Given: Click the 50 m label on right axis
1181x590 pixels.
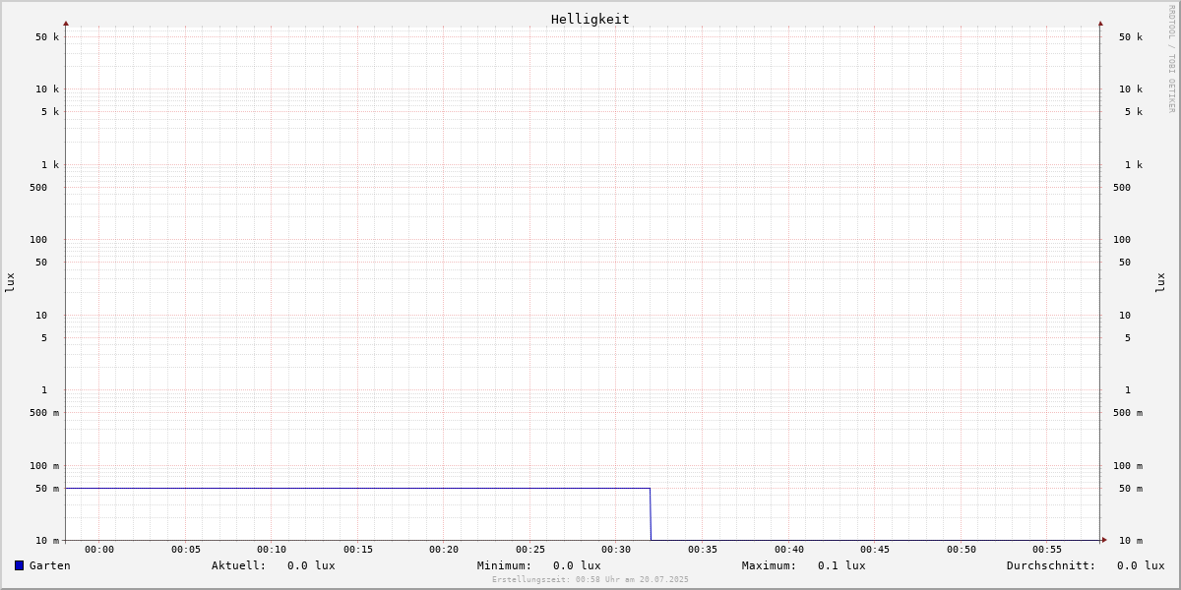Looking at the screenshot, I should pyautogui.click(x=1131, y=489).
